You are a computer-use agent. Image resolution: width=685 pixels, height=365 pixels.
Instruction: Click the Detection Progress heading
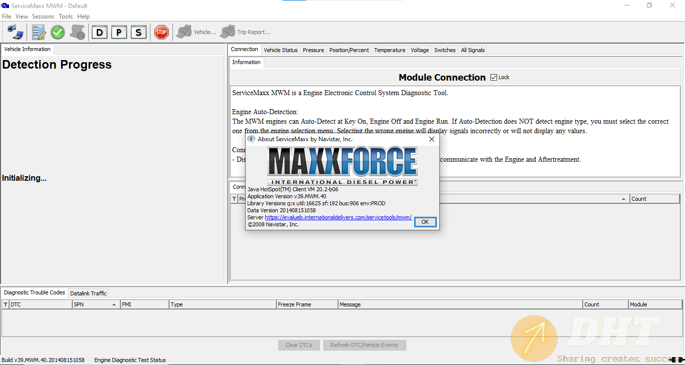point(57,65)
